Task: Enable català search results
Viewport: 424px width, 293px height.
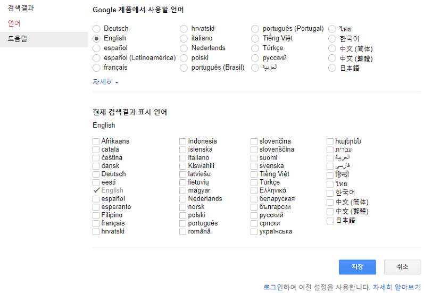Action: 96,149
